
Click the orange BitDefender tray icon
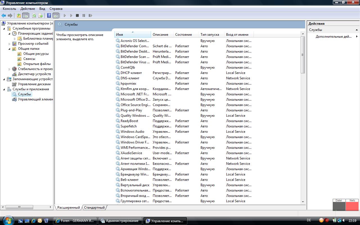pyautogui.click(x=321, y=220)
